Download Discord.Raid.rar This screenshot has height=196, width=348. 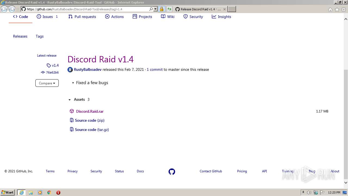point(90,111)
